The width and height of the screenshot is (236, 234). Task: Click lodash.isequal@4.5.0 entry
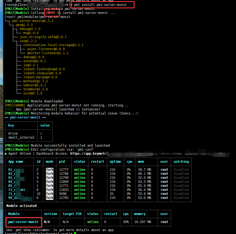(42, 73)
